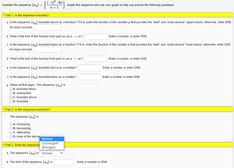Select radio option A. increasing
Image resolution: width=234 pixels, height=168 pixels.
coord(11,124)
